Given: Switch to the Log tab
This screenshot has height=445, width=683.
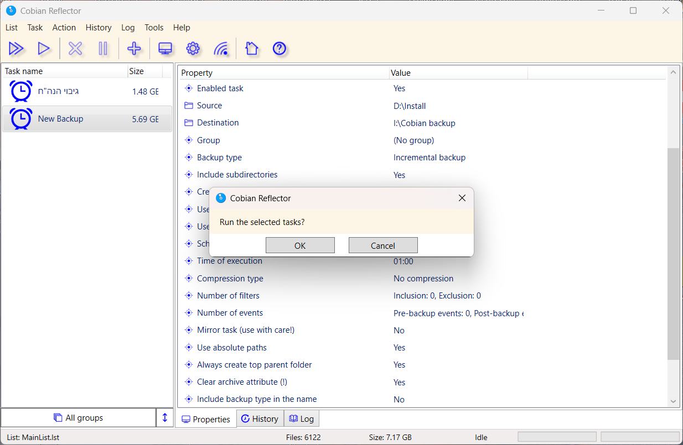Looking at the screenshot, I should tap(302, 419).
